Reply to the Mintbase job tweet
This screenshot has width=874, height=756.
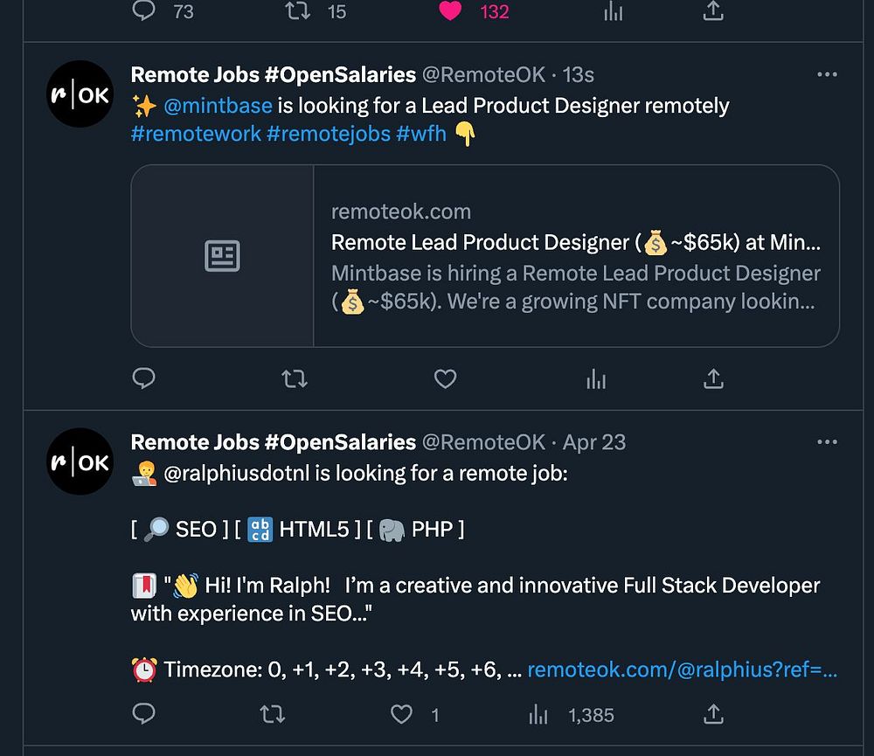click(x=143, y=378)
